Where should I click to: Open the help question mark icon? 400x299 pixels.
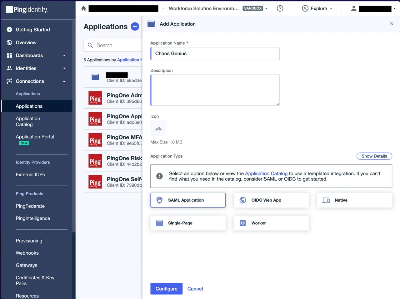280,8
